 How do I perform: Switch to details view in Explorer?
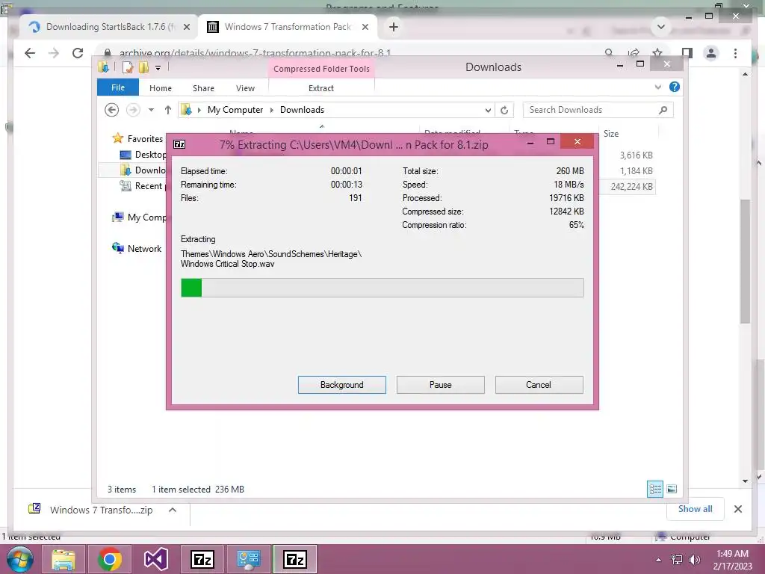pyautogui.click(x=655, y=489)
